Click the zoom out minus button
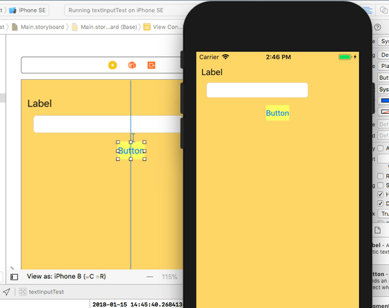 (149, 277)
